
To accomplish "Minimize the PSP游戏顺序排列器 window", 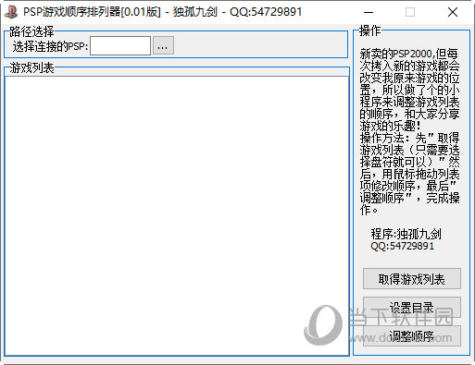I will pyautogui.click(x=369, y=12).
